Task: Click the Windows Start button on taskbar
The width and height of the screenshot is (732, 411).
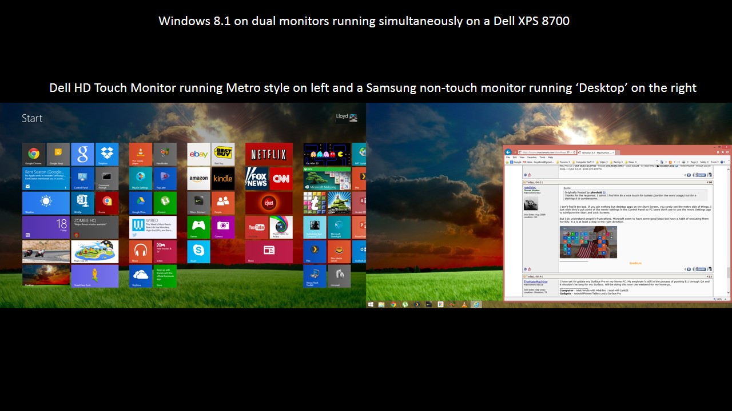Action: pyautogui.click(x=371, y=304)
